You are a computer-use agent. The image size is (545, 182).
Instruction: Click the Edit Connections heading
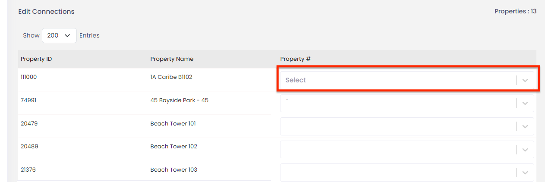[x=46, y=12]
